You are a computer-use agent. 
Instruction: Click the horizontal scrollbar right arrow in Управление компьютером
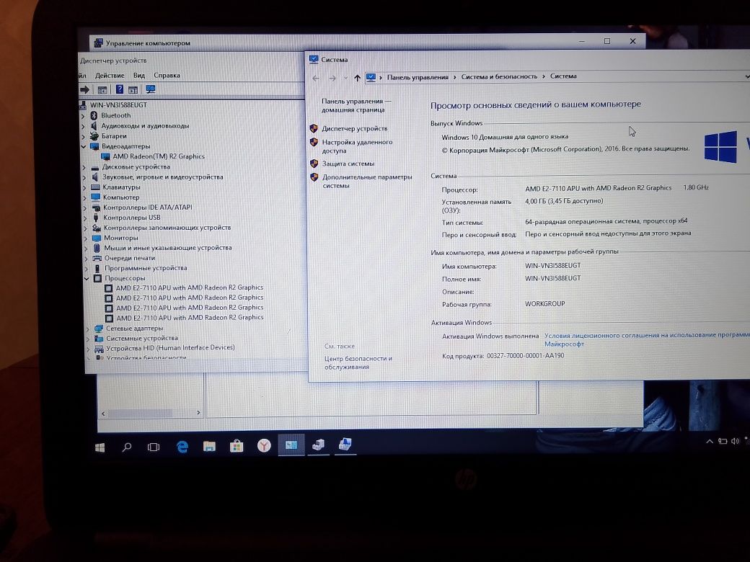tap(198, 412)
